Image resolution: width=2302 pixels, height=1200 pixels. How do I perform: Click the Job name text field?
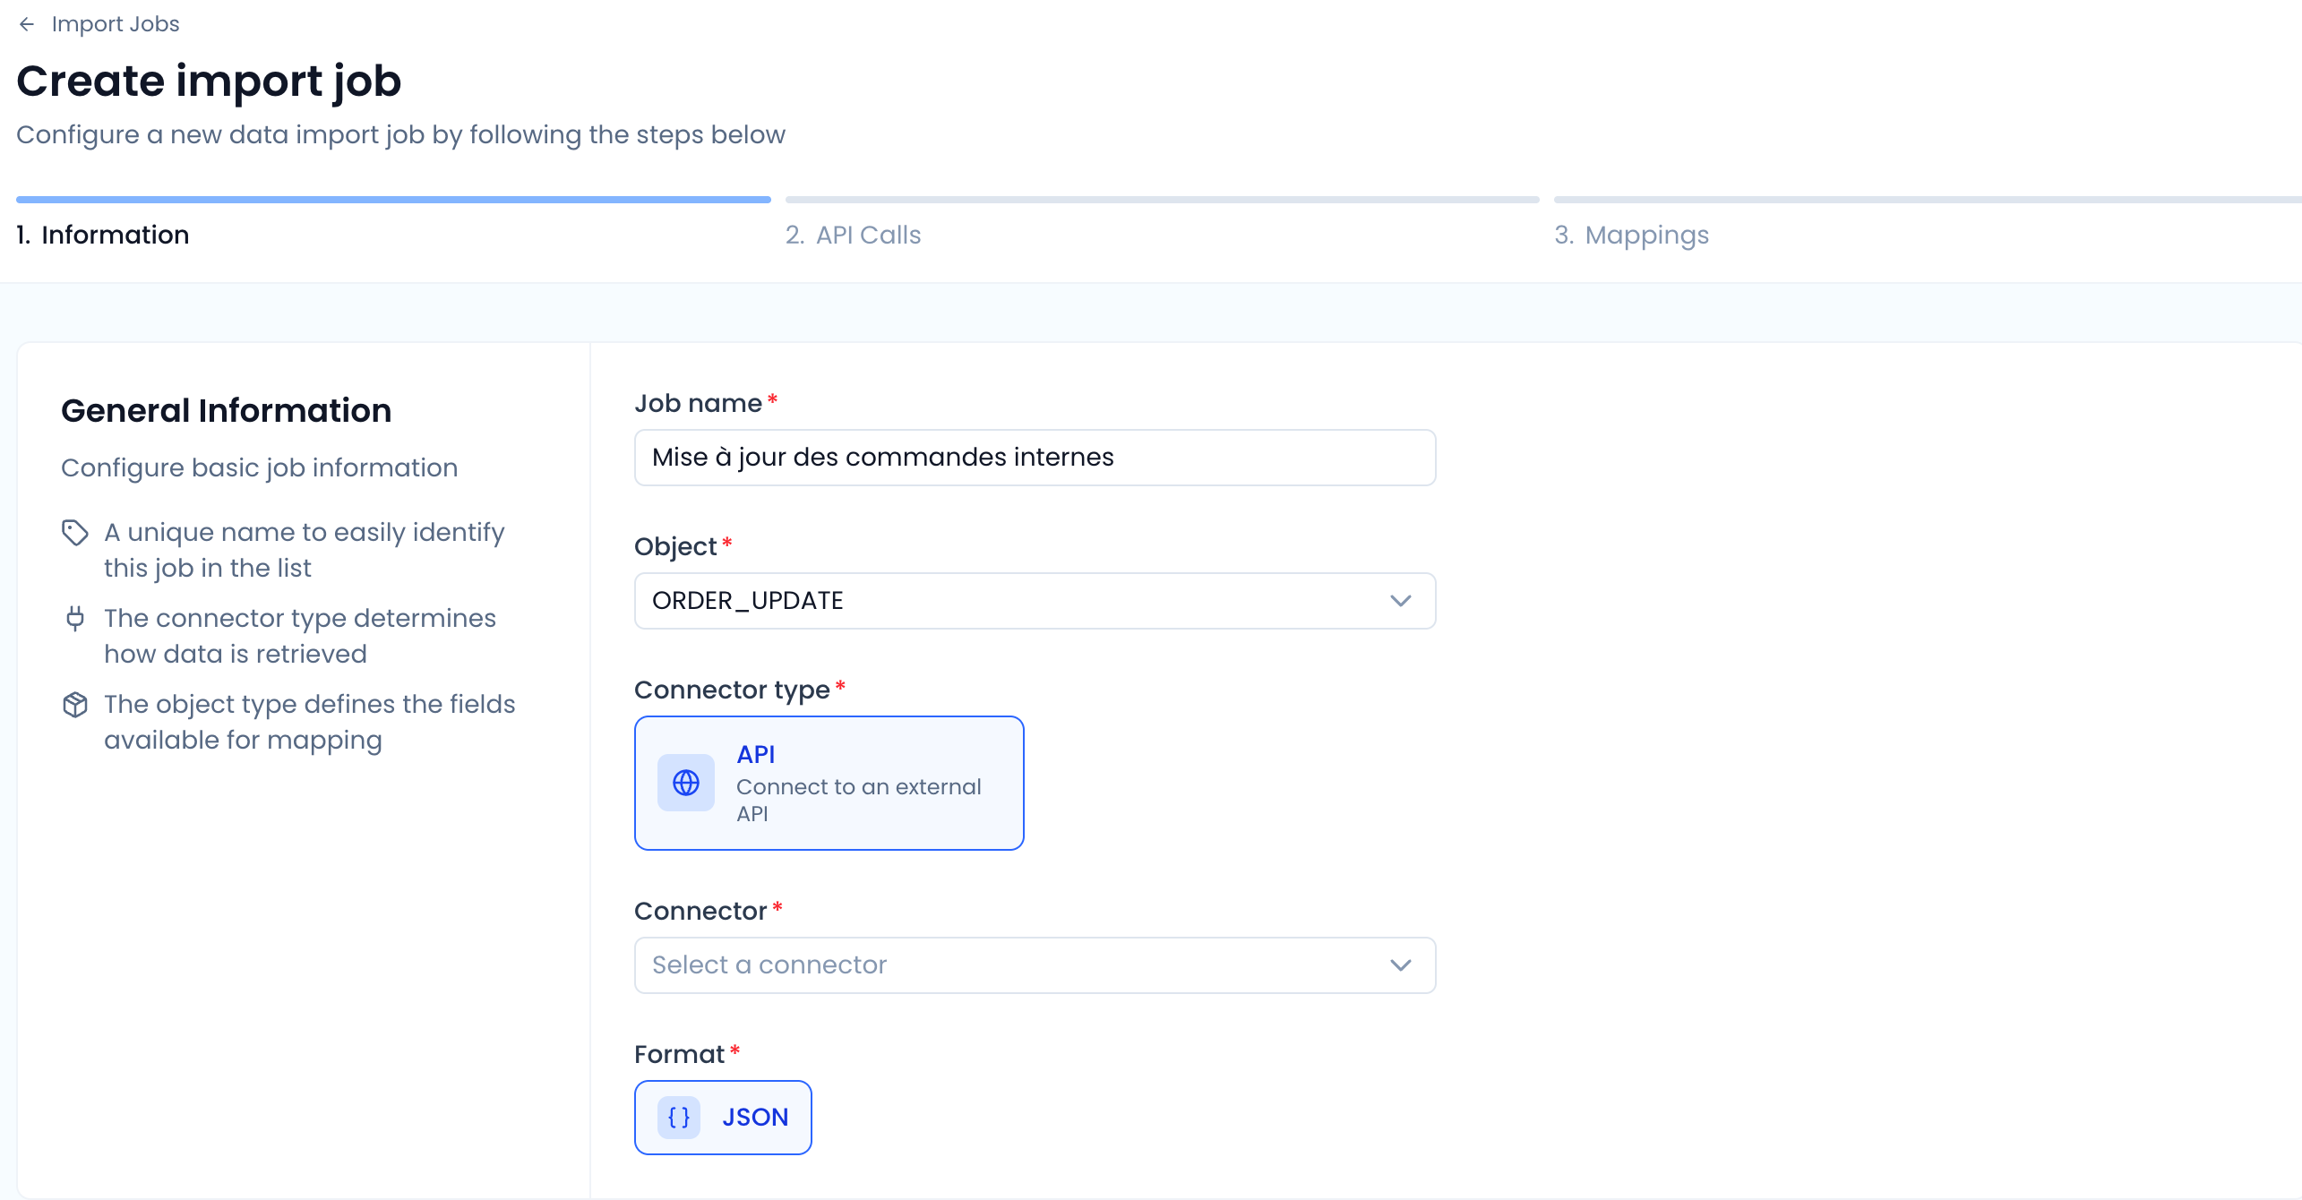(x=1035, y=458)
